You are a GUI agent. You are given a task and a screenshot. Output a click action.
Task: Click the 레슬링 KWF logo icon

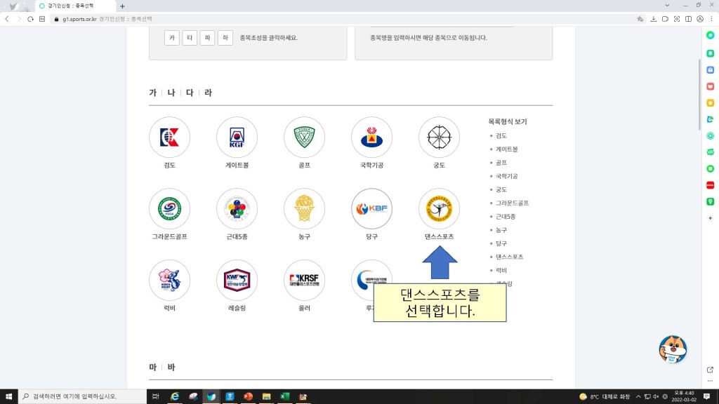(x=237, y=281)
